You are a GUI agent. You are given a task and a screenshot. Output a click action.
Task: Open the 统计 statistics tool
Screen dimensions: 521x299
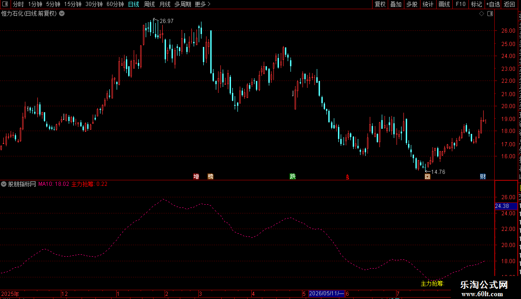point(428,4)
